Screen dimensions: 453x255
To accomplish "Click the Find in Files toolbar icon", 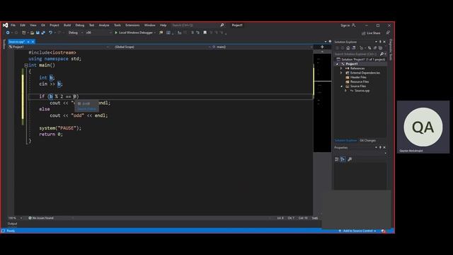I will [x=161, y=33].
